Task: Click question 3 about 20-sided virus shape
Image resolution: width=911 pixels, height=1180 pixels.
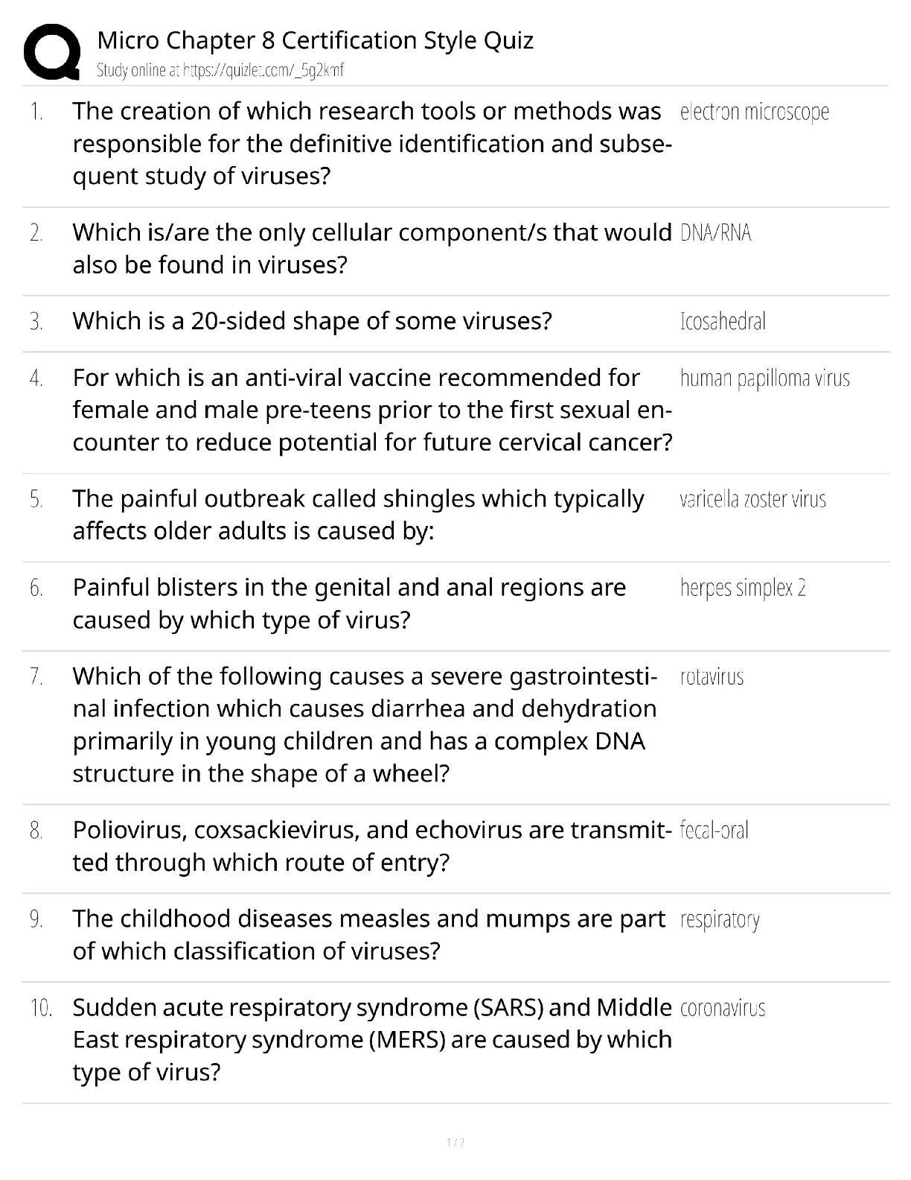Action: pyautogui.click(x=312, y=321)
